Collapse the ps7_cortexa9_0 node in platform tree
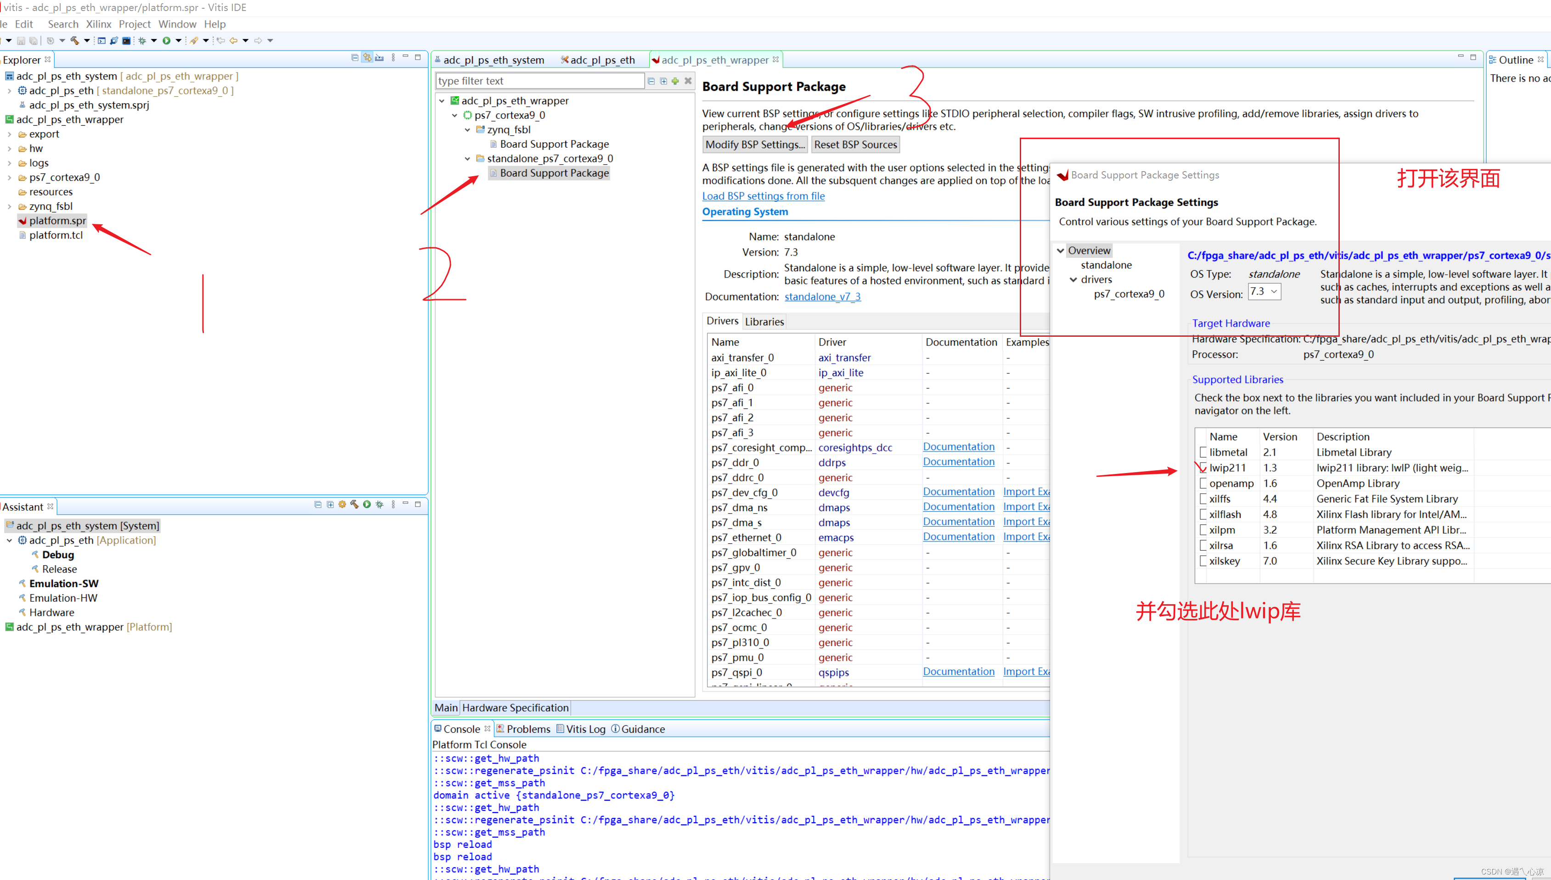Screen dimensions: 1551x880 455,116
